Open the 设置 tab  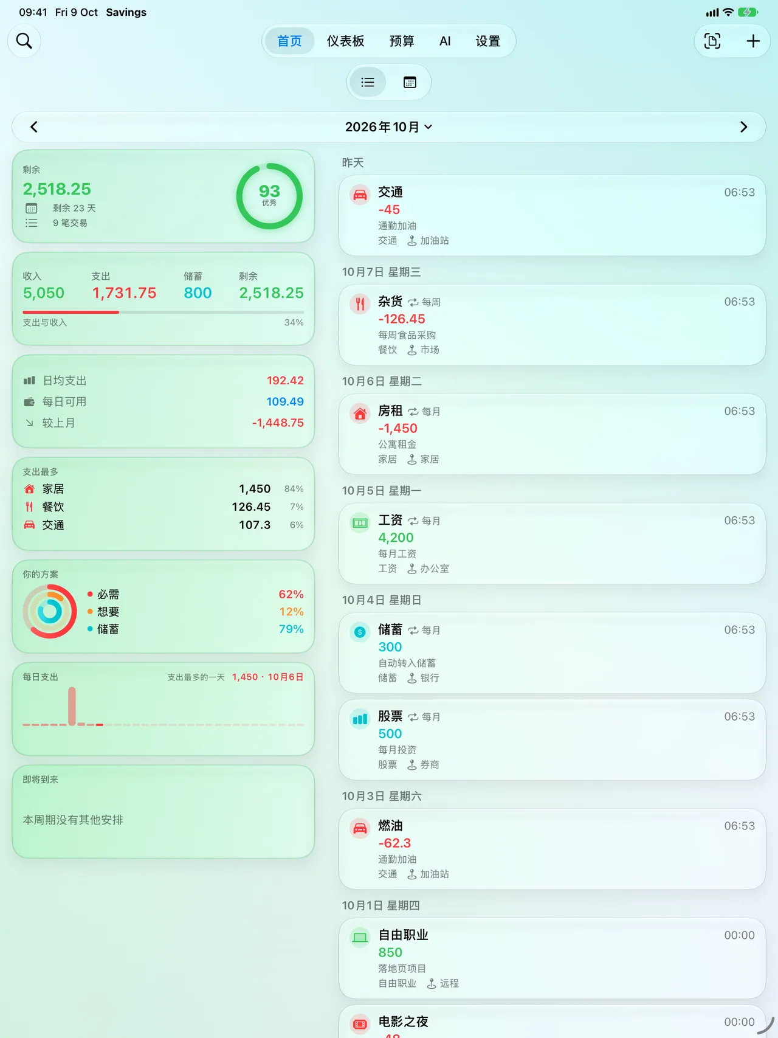(x=487, y=41)
